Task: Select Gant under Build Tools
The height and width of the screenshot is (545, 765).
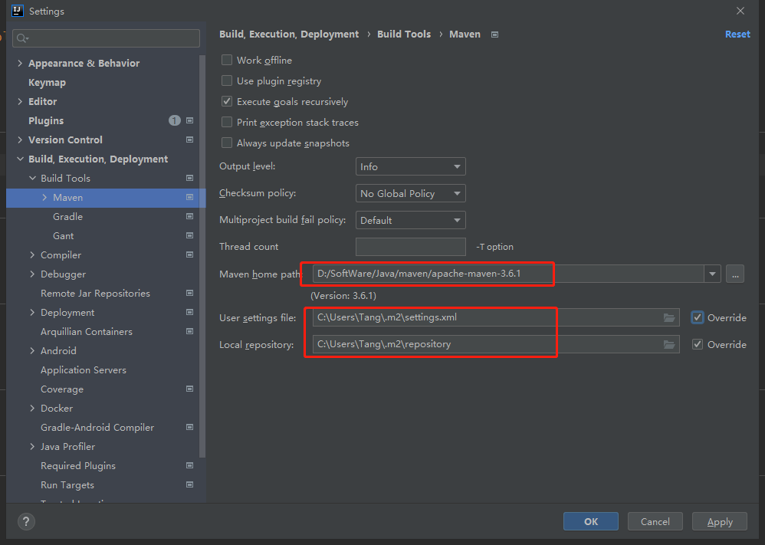Action: (x=64, y=235)
